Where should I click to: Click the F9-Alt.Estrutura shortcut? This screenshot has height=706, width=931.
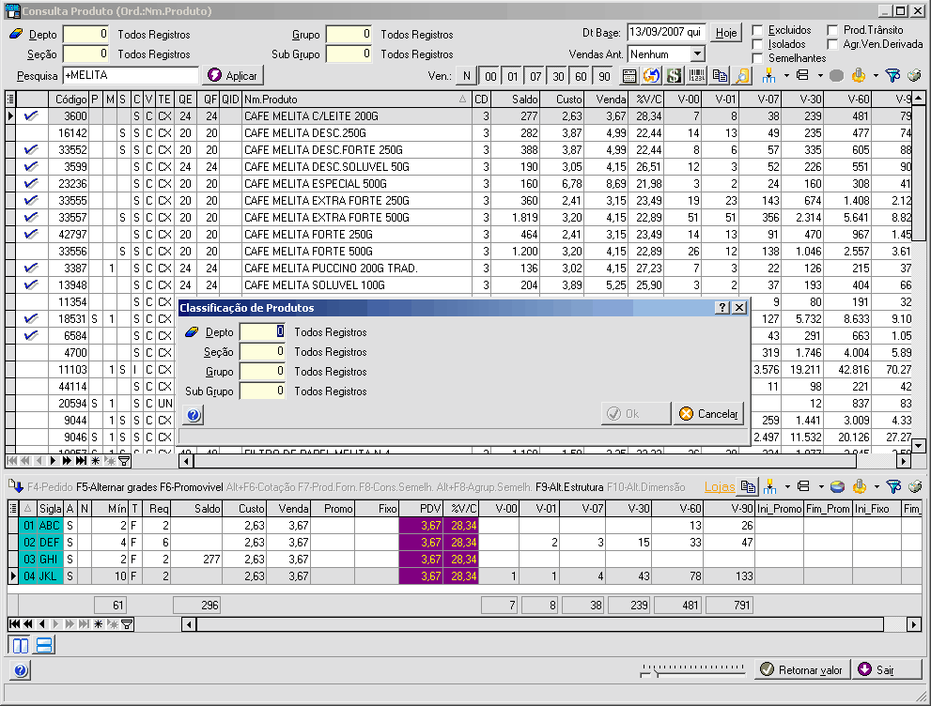(x=569, y=487)
